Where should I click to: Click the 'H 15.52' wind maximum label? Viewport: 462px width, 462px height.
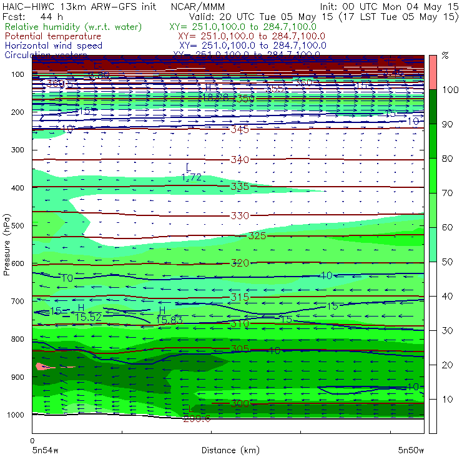point(88,313)
